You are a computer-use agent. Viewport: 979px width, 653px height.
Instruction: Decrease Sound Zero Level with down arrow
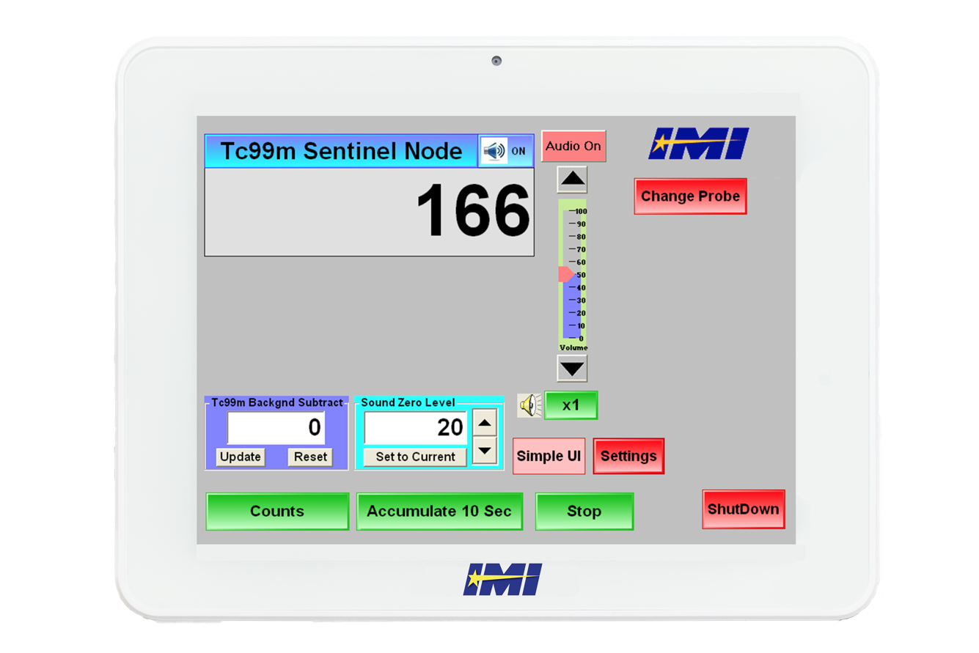485,450
